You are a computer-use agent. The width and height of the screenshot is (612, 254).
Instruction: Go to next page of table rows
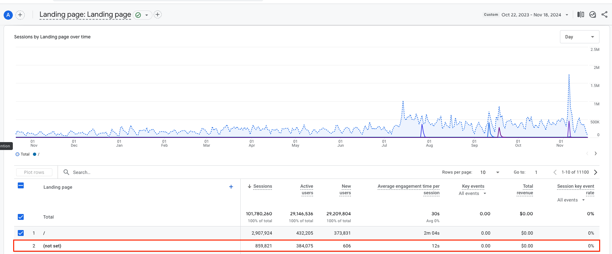tap(596, 172)
